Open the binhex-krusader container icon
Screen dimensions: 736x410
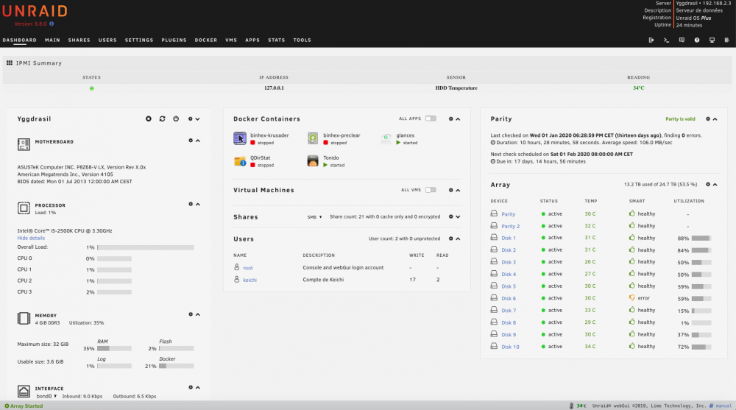pyautogui.click(x=240, y=138)
